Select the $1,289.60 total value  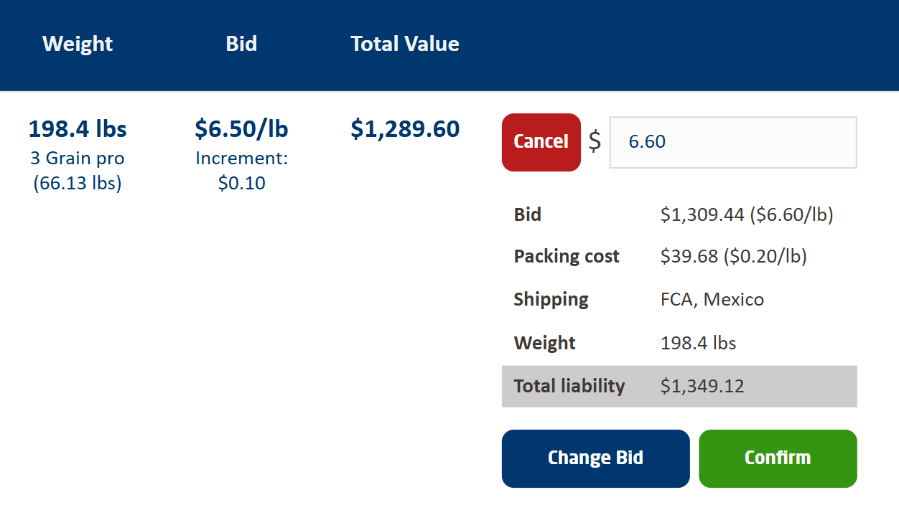pos(405,128)
